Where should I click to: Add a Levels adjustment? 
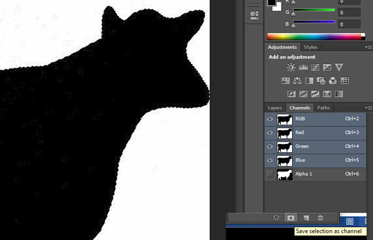pos(303,68)
